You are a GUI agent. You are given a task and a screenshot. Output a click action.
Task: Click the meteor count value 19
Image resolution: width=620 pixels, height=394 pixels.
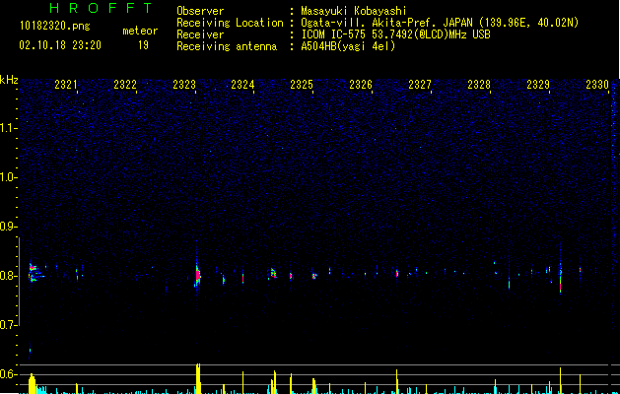click(x=143, y=45)
